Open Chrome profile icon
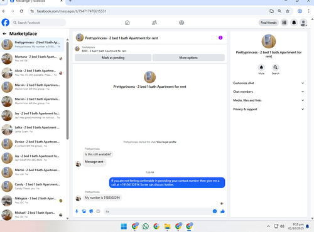Viewport: 314px width, 232px height. (300, 11)
